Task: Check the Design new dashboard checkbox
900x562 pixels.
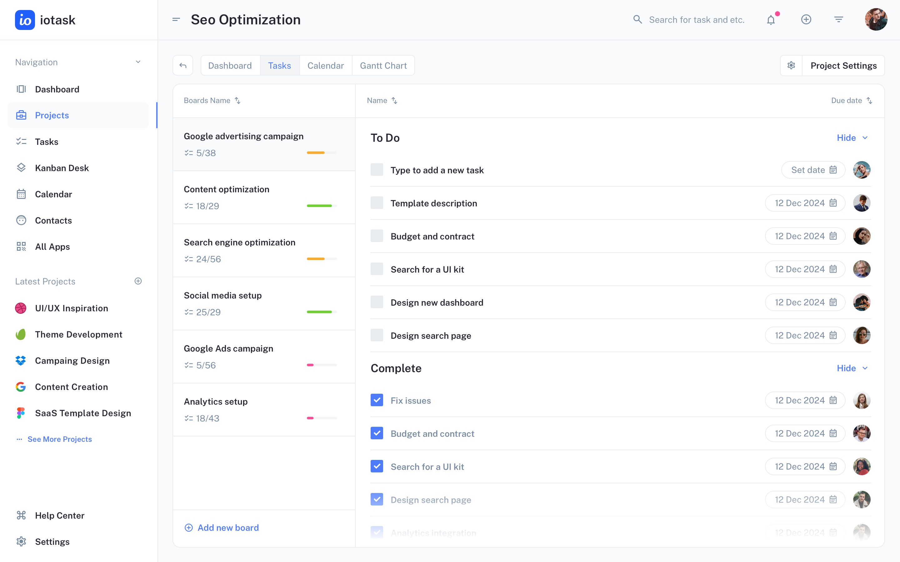Action: (377, 302)
